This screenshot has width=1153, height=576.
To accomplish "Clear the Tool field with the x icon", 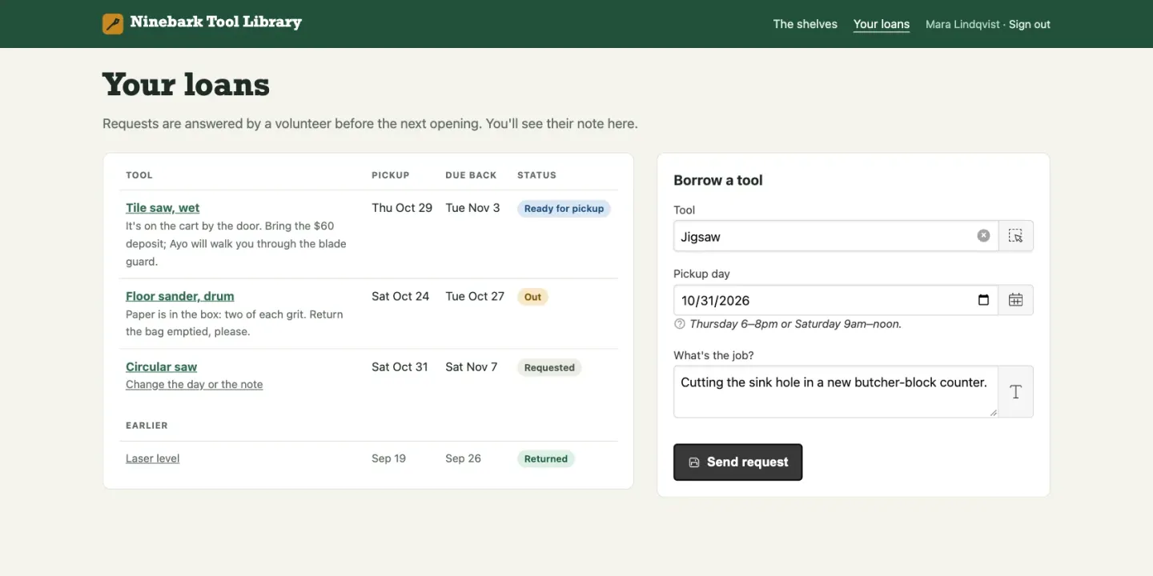I will pos(983,236).
